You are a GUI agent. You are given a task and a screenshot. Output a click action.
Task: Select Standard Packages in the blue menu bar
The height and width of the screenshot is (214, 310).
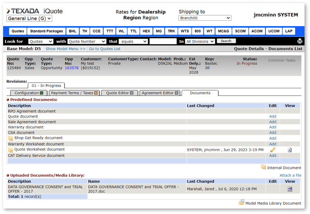[x=46, y=32]
